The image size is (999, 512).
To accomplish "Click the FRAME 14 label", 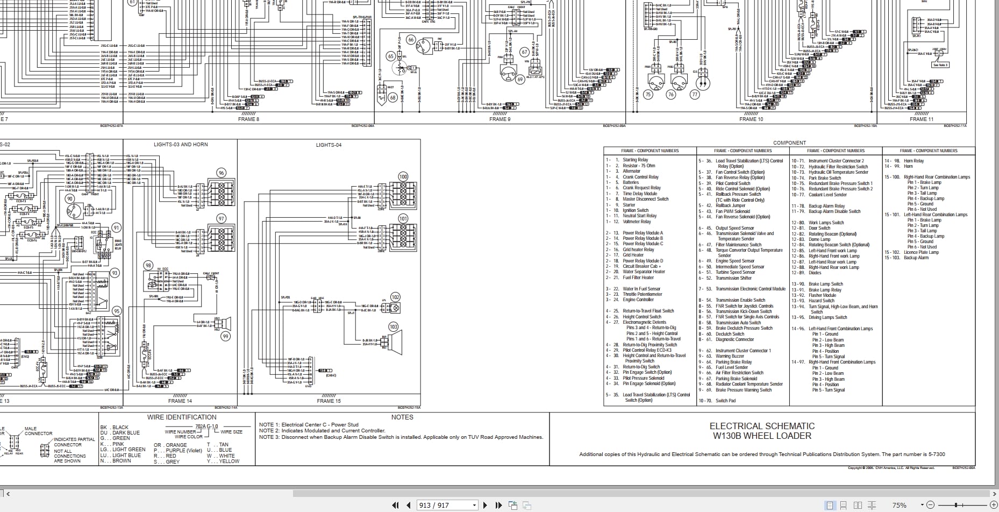I will click(180, 401).
